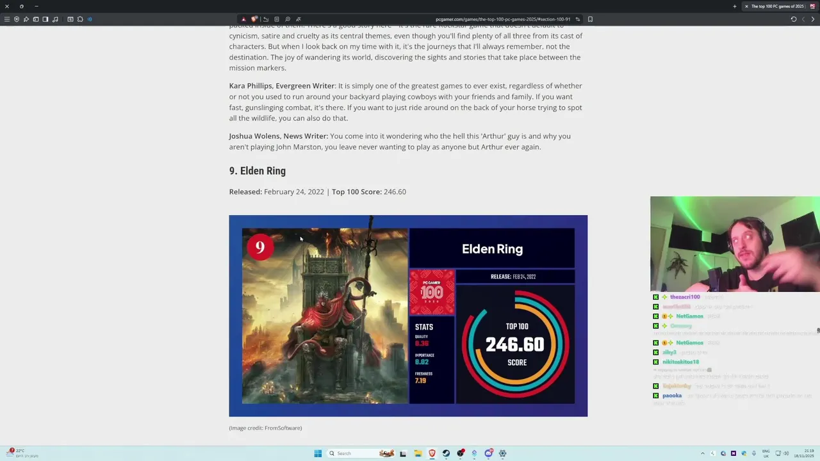
Task: Open the extensions puzzle icon
Action: point(80,19)
